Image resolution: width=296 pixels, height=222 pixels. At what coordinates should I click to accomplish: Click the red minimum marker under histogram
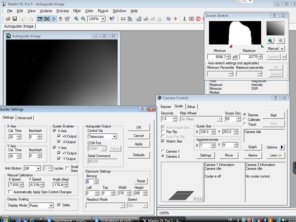(231, 46)
